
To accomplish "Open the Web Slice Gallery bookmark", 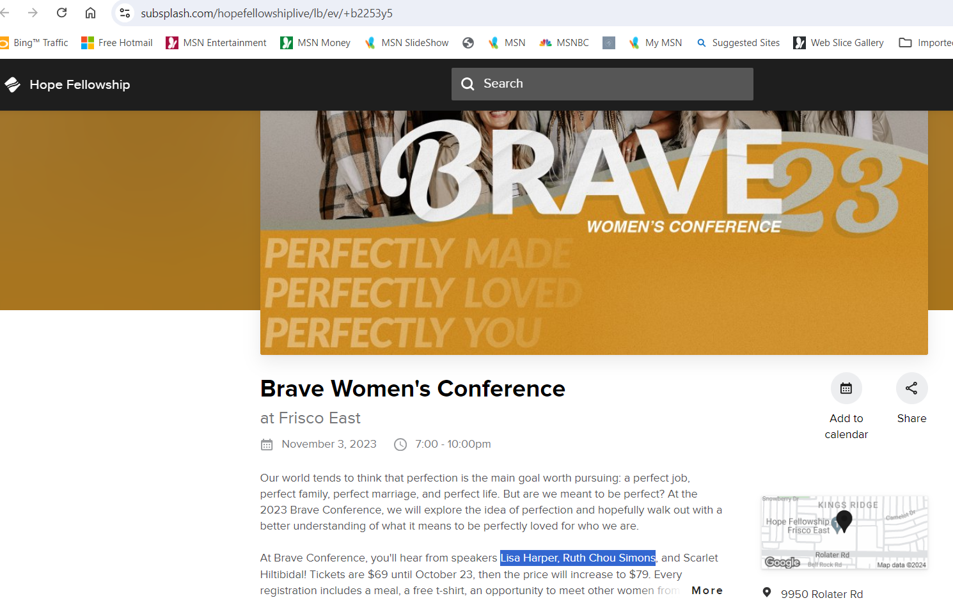I will point(839,43).
